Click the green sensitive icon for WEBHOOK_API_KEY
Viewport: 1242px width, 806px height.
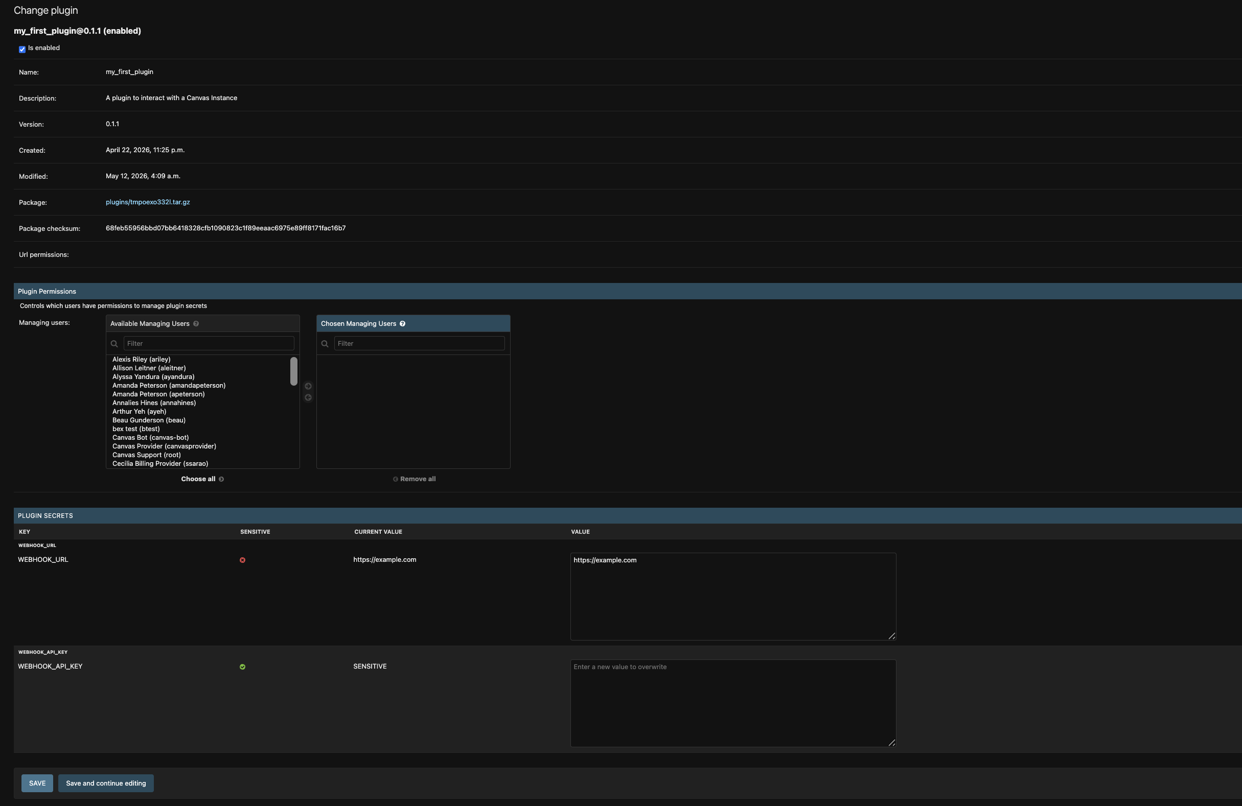tap(242, 667)
